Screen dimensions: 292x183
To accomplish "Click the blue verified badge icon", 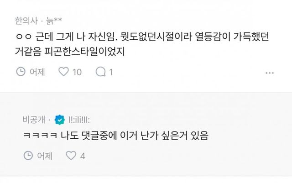I will tap(59, 120).
